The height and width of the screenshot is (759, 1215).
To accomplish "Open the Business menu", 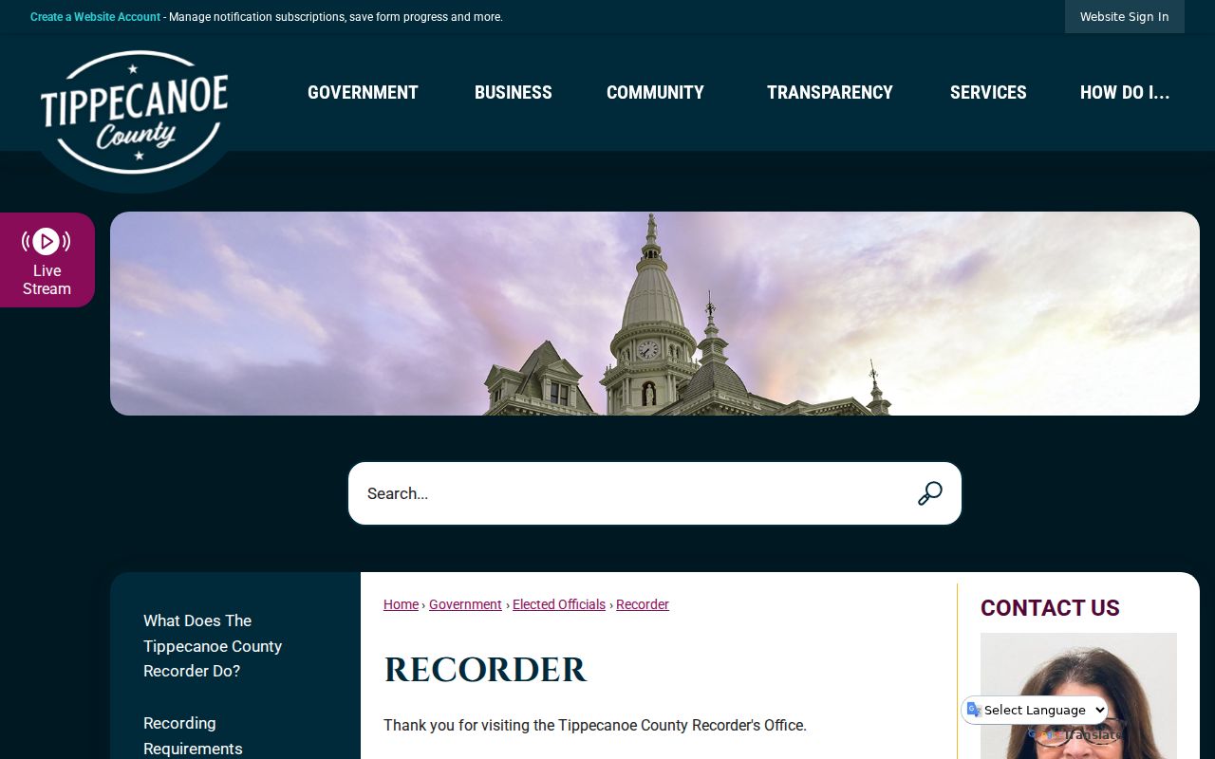I will pyautogui.click(x=514, y=92).
